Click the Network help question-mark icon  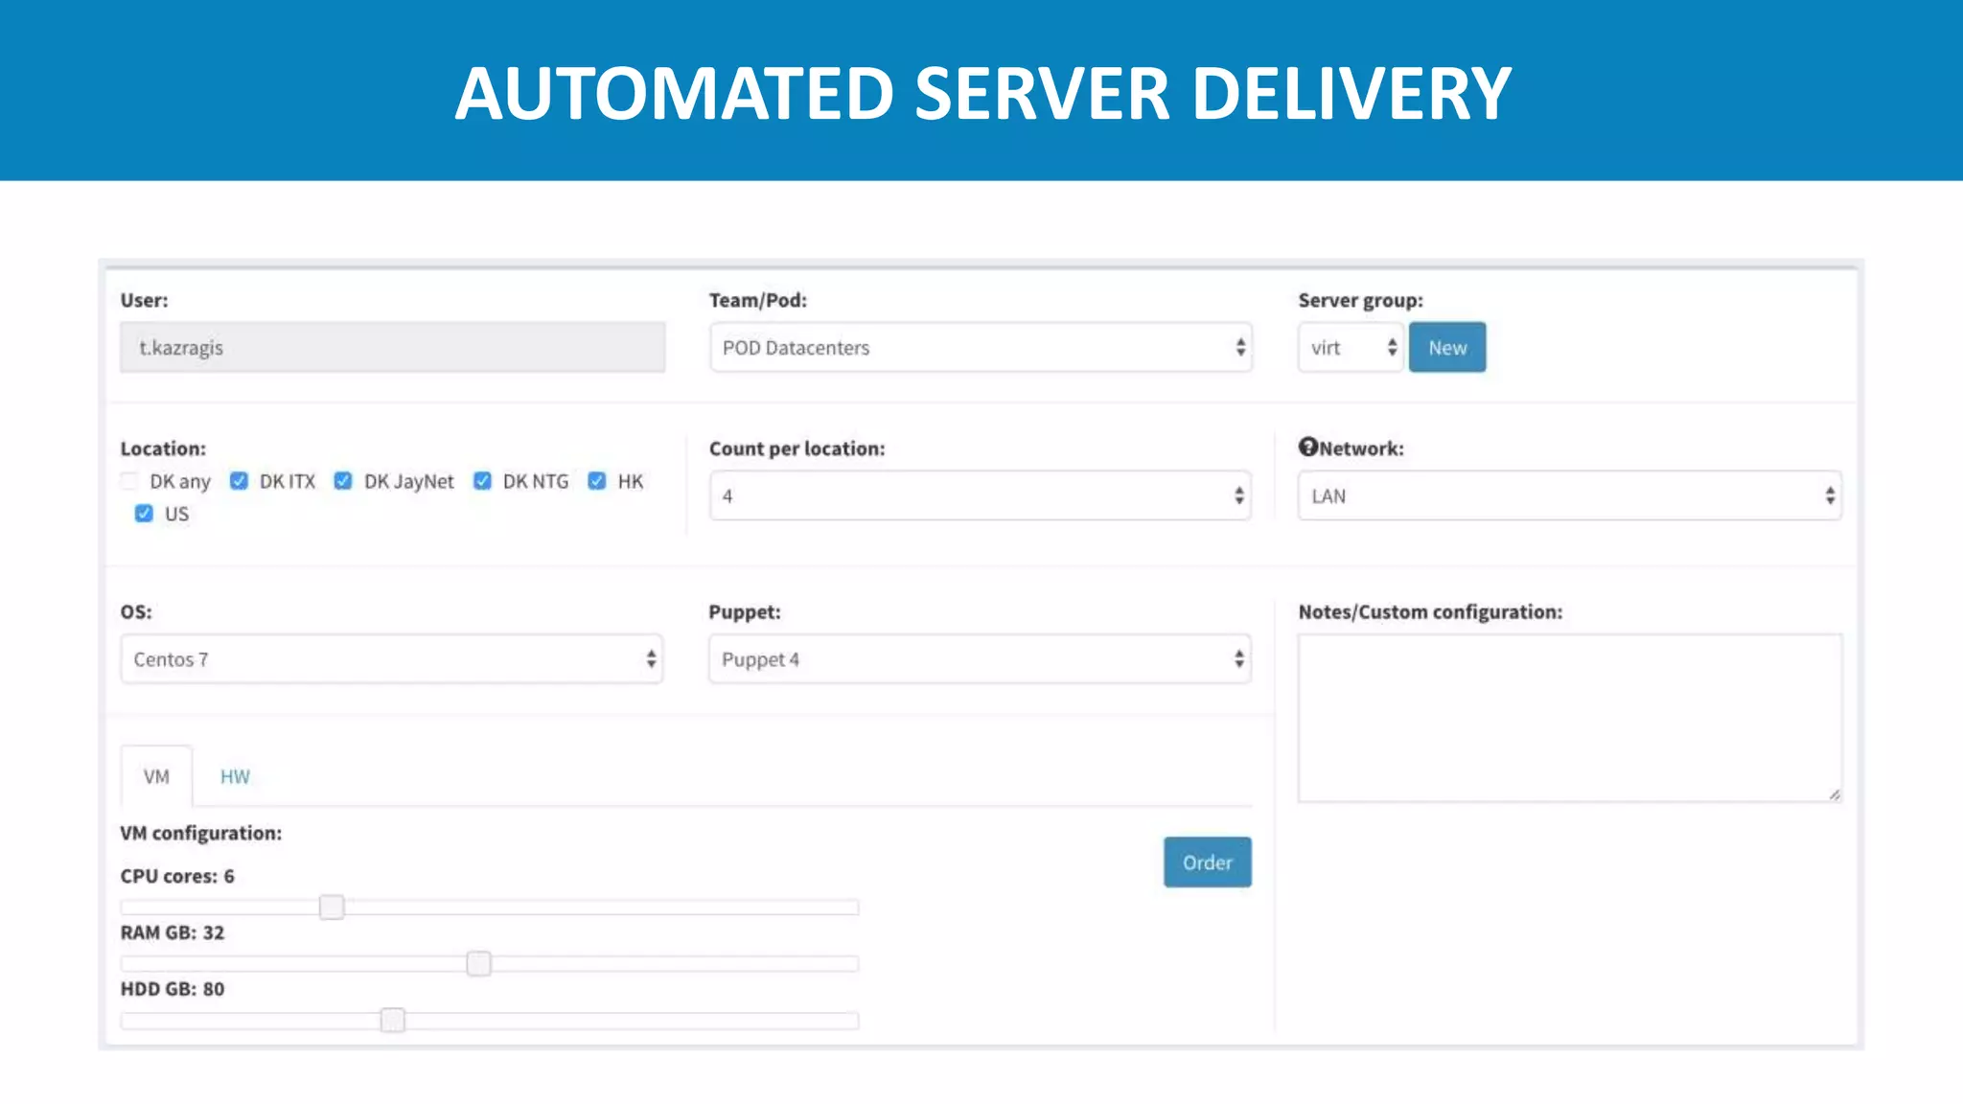coord(1308,447)
